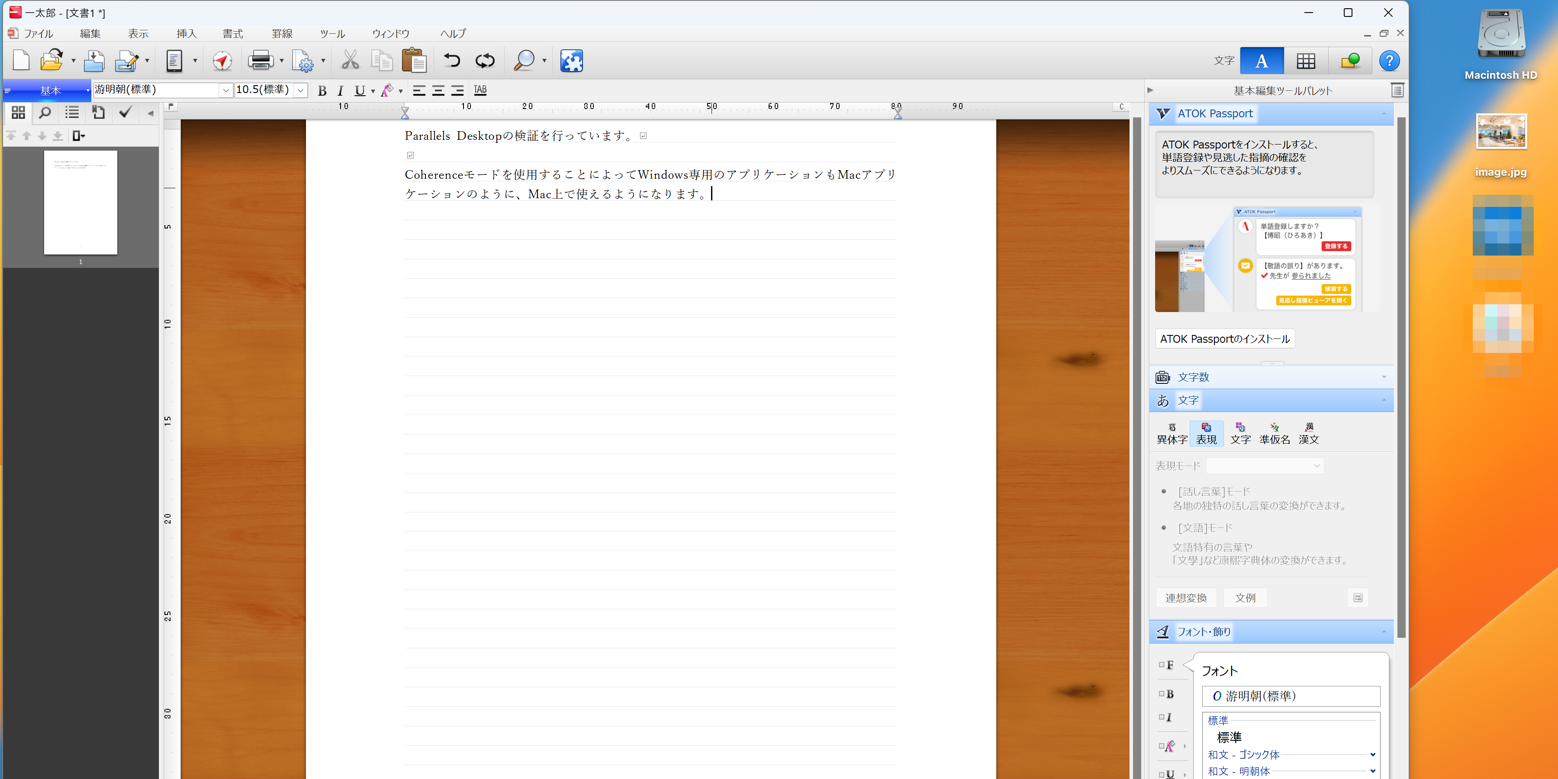This screenshot has height=779, width=1558.
Task: Click the palette vertical scrollbar
Action: click(x=1401, y=378)
